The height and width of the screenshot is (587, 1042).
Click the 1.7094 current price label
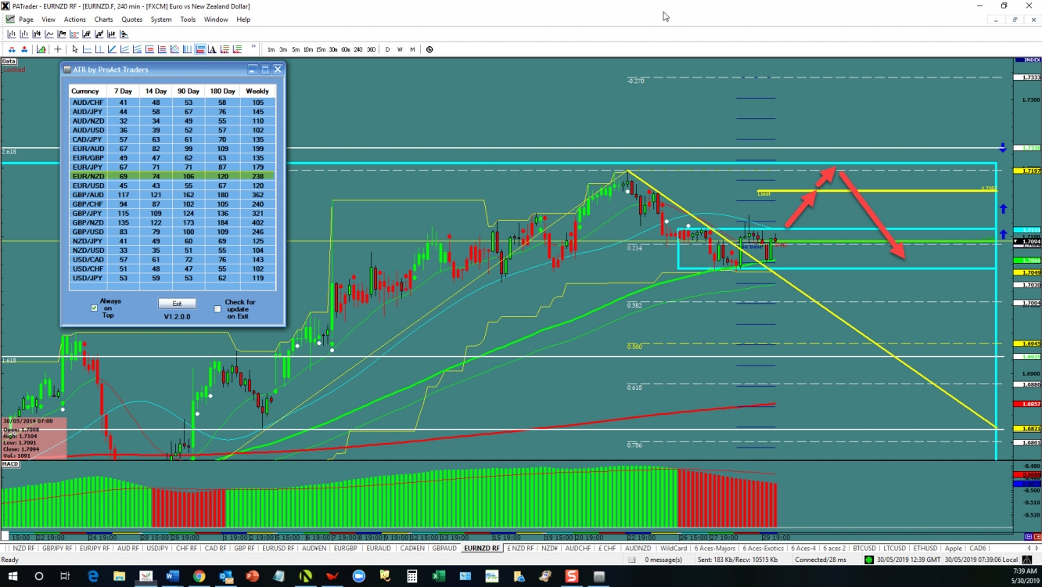pyautogui.click(x=1026, y=242)
